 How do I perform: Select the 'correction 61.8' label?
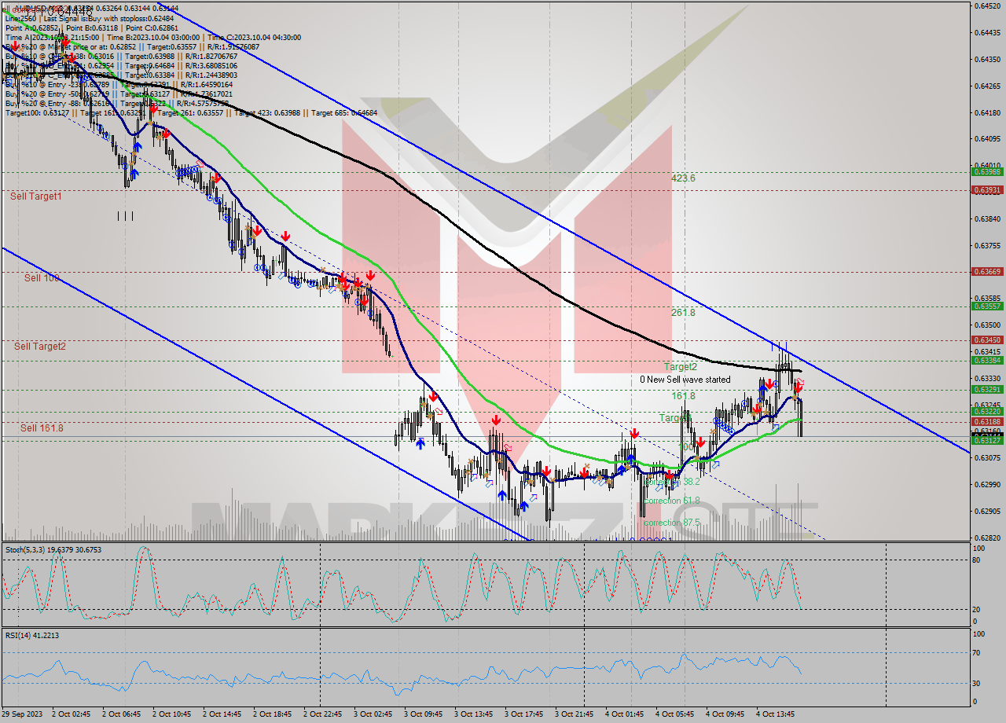point(672,501)
